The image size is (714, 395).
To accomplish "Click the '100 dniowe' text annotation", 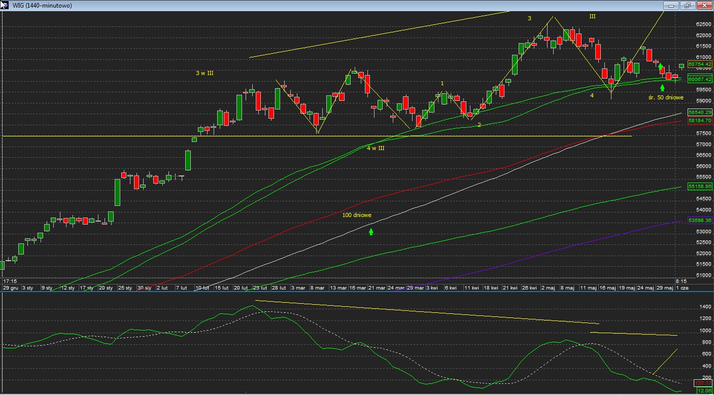I will coord(357,215).
